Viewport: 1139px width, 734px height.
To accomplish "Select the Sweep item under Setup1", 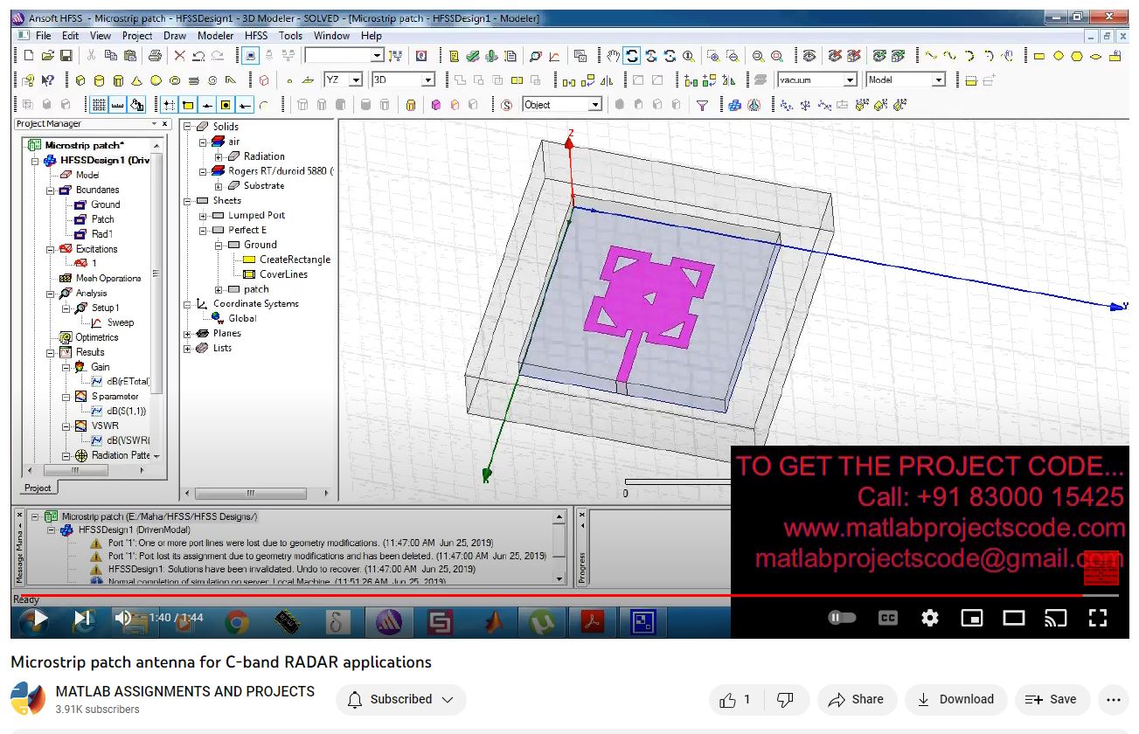I will [x=120, y=322].
